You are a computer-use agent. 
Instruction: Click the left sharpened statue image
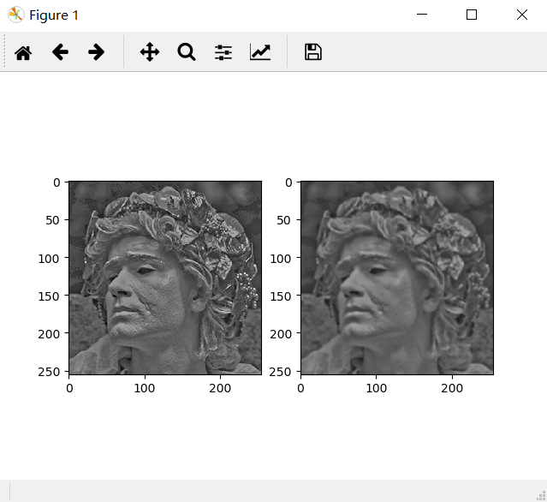coord(165,278)
